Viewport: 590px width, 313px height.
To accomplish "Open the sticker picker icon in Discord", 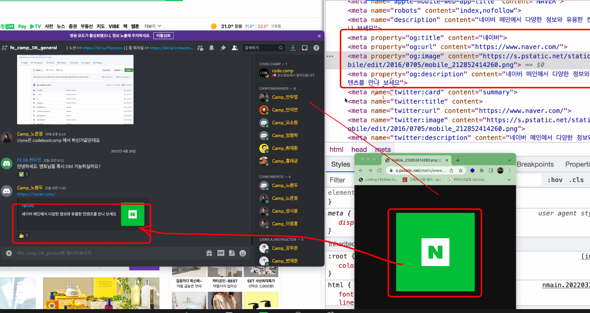I will point(232,253).
